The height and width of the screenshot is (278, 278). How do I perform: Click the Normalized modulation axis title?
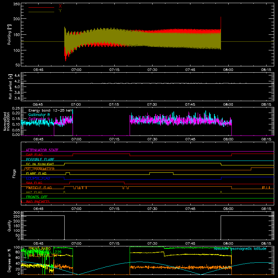(6, 121)
